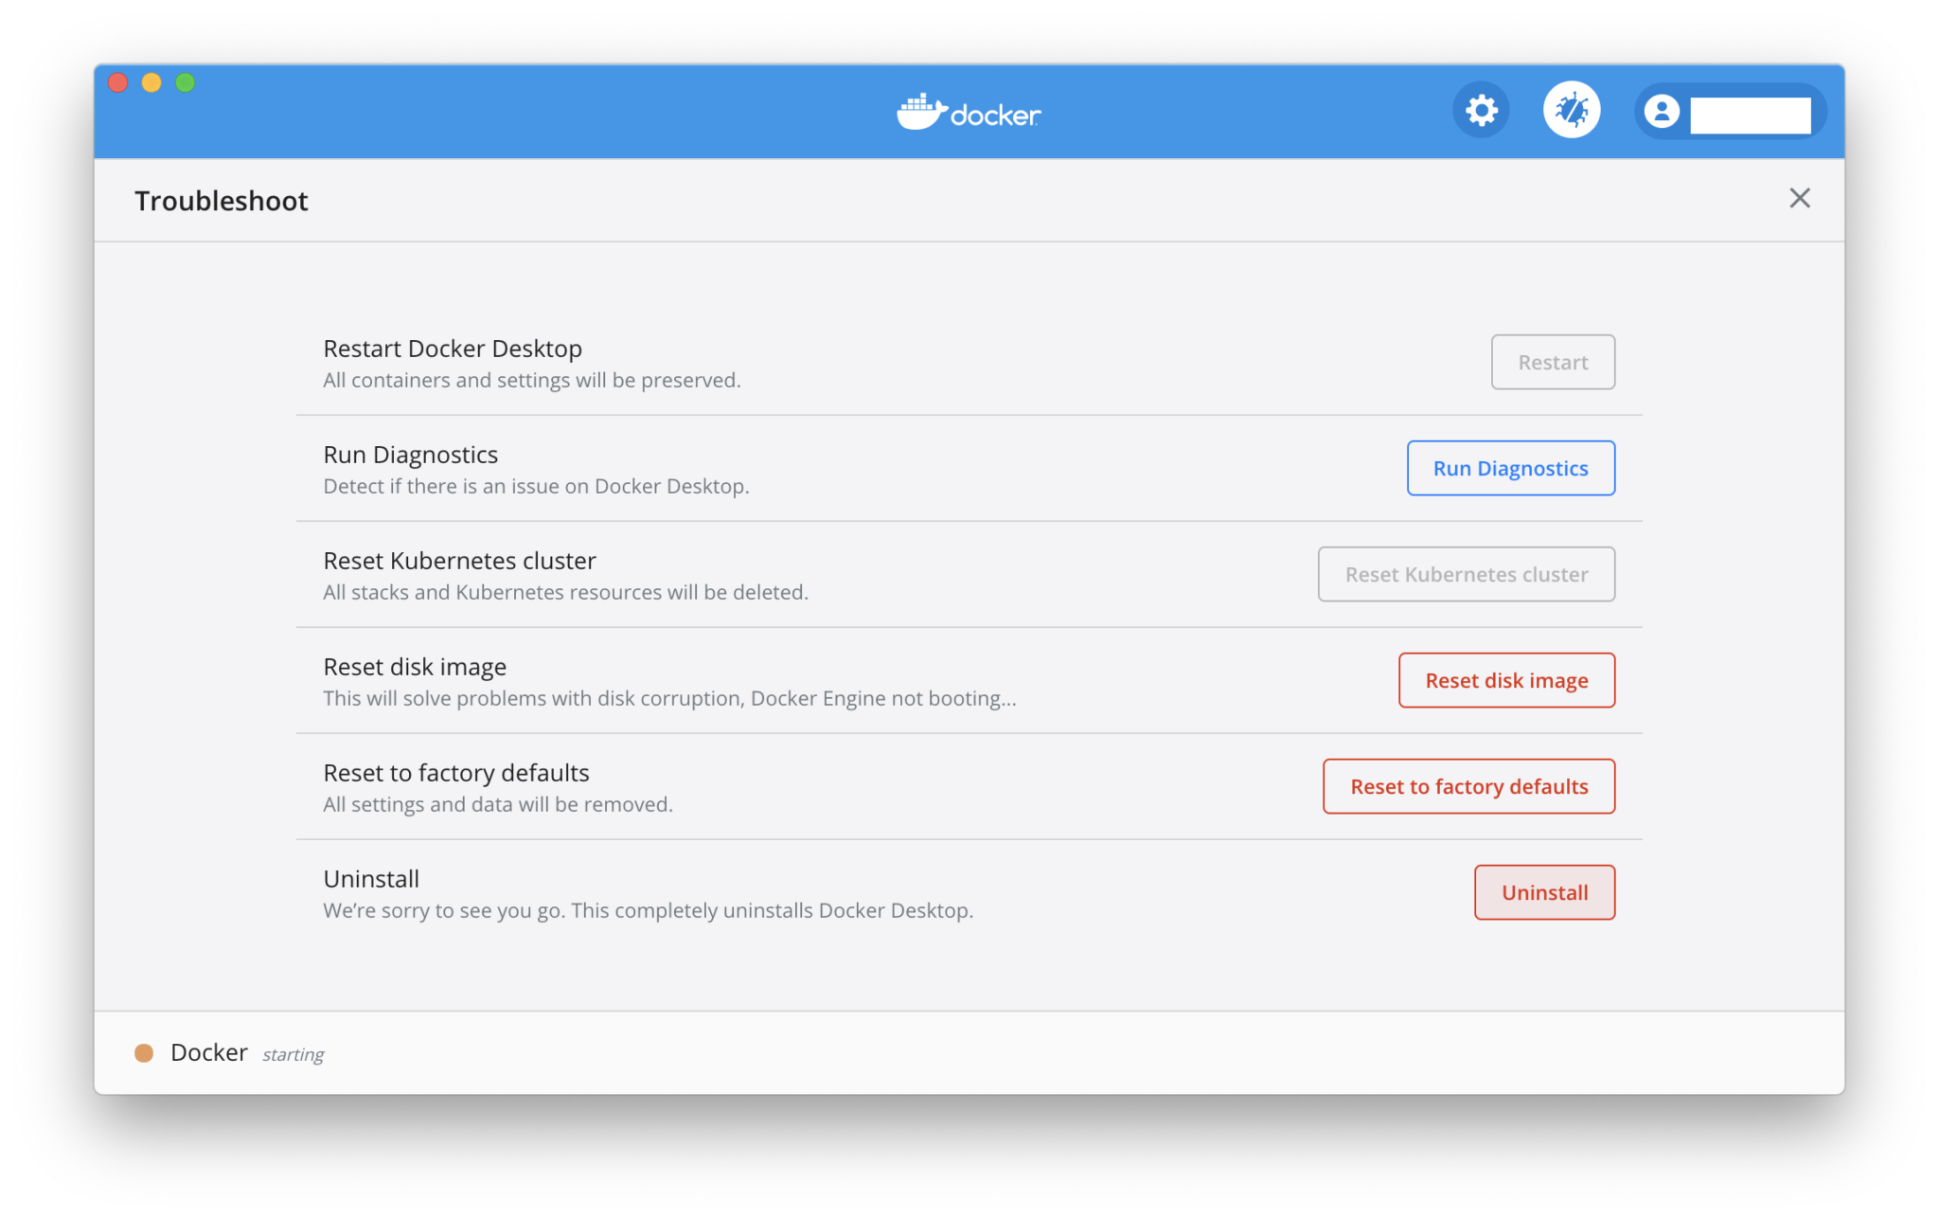Click the 'Reset Kubernetes cluster' row heading
This screenshot has height=1219, width=1939.
(x=459, y=561)
